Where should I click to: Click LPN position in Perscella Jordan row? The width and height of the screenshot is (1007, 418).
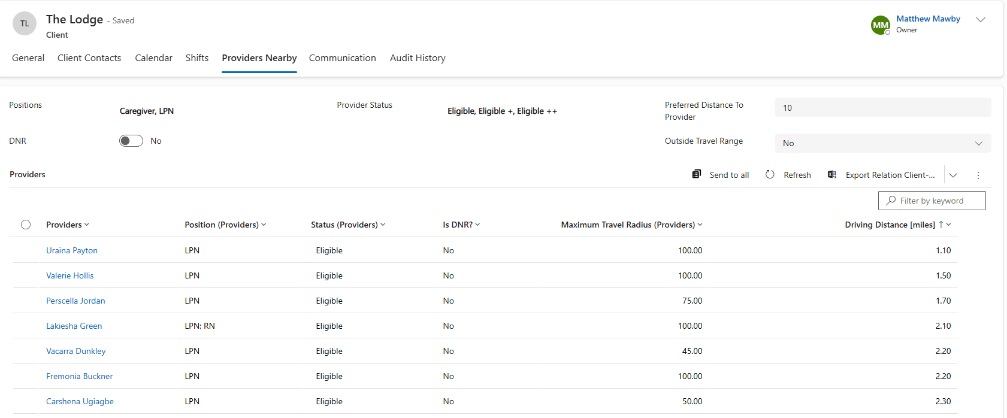[x=192, y=301]
